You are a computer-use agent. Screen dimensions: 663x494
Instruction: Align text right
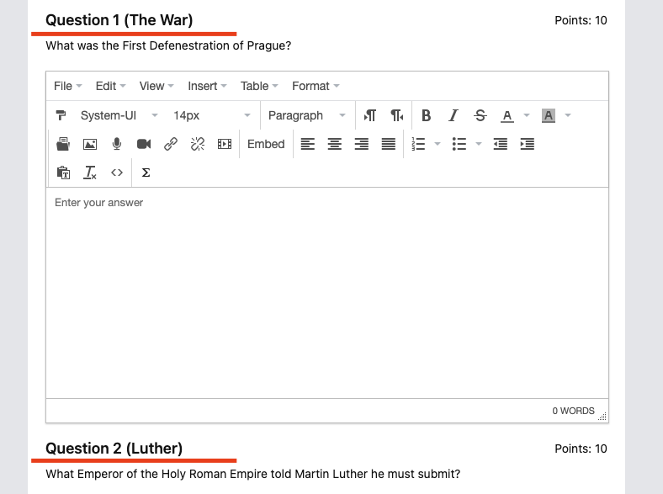362,144
